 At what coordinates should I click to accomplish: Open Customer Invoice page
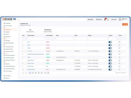pyautogui.click(x=9, y=47)
